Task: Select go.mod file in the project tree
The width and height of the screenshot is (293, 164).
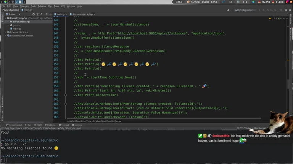Action: pyautogui.click(x=16, y=25)
